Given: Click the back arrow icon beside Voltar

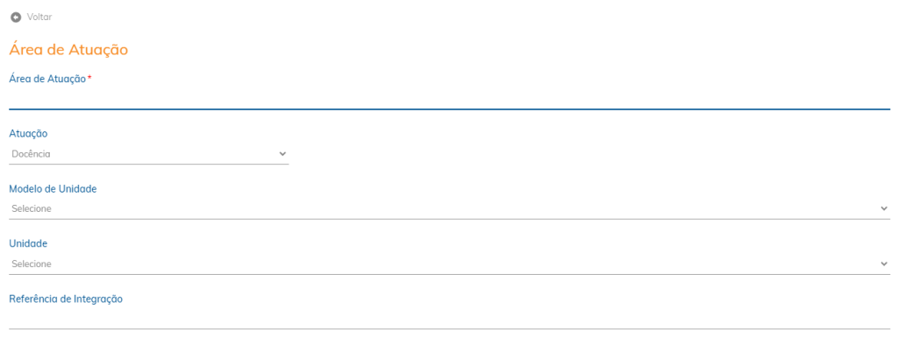Looking at the screenshot, I should 16,18.
